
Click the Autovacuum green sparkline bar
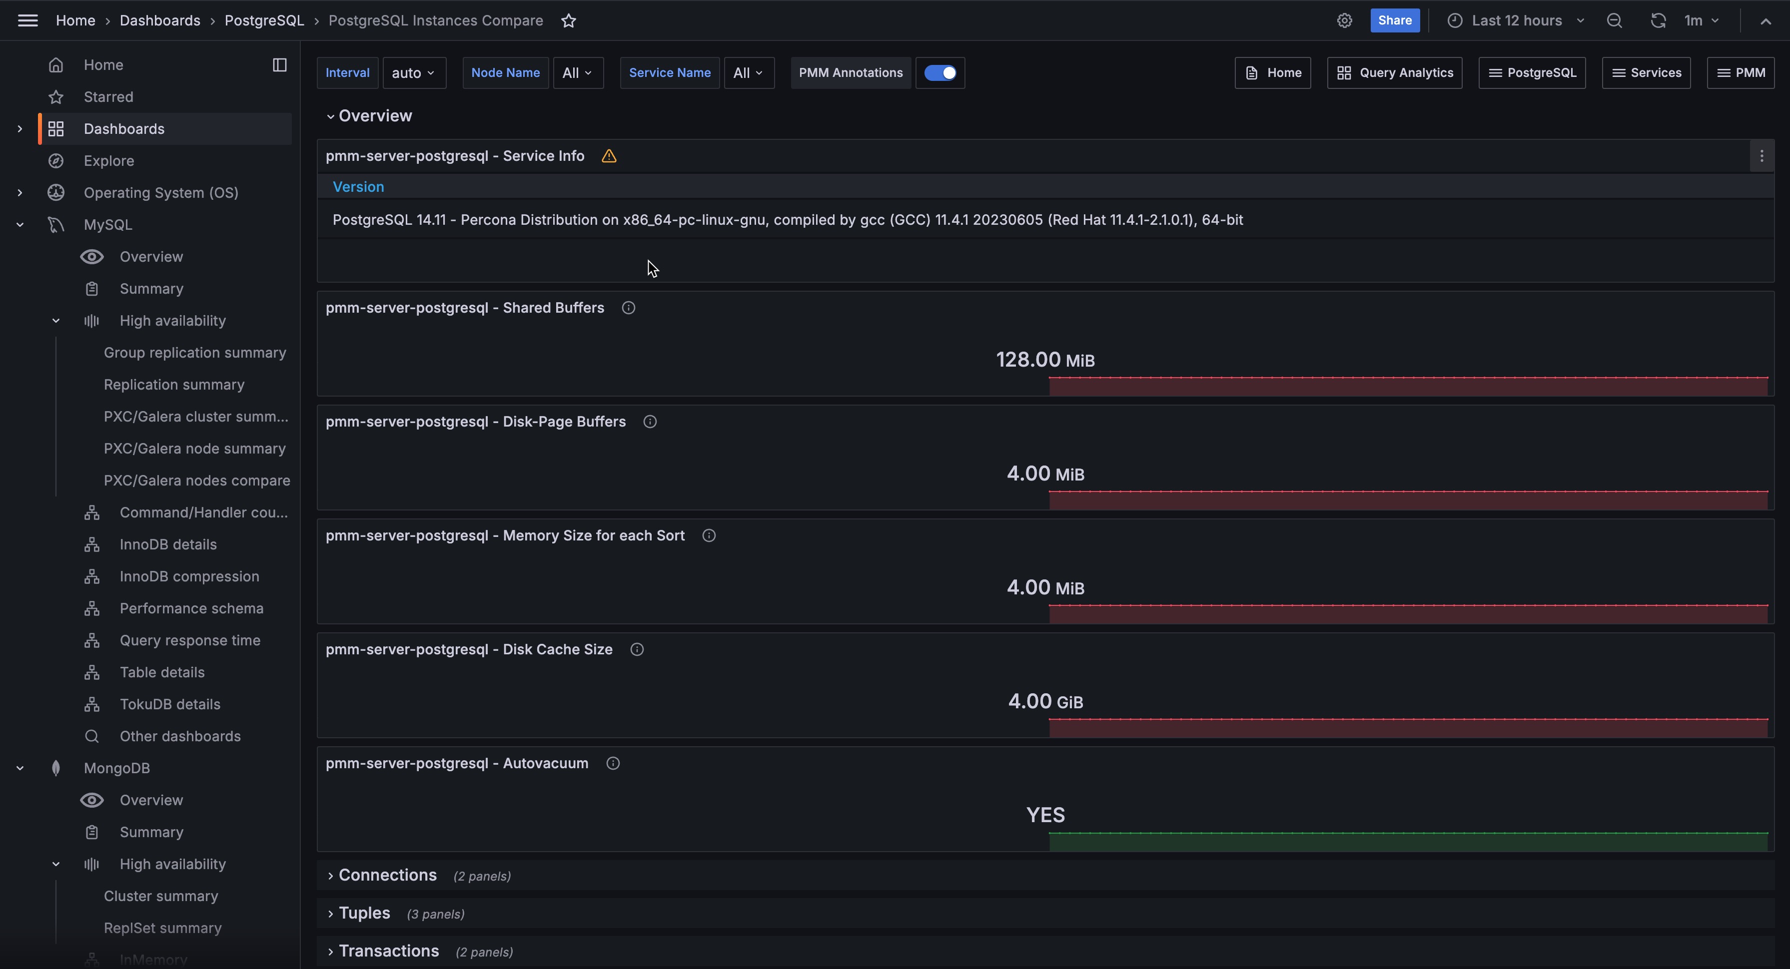point(1407,841)
